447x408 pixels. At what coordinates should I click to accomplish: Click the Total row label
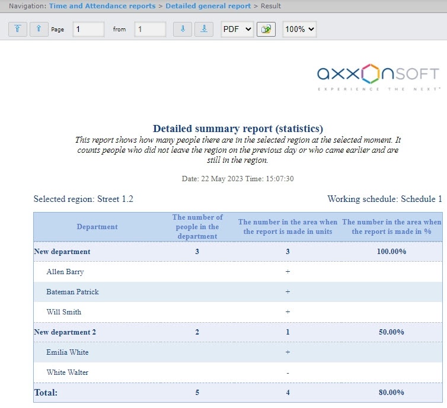pyautogui.click(x=46, y=392)
